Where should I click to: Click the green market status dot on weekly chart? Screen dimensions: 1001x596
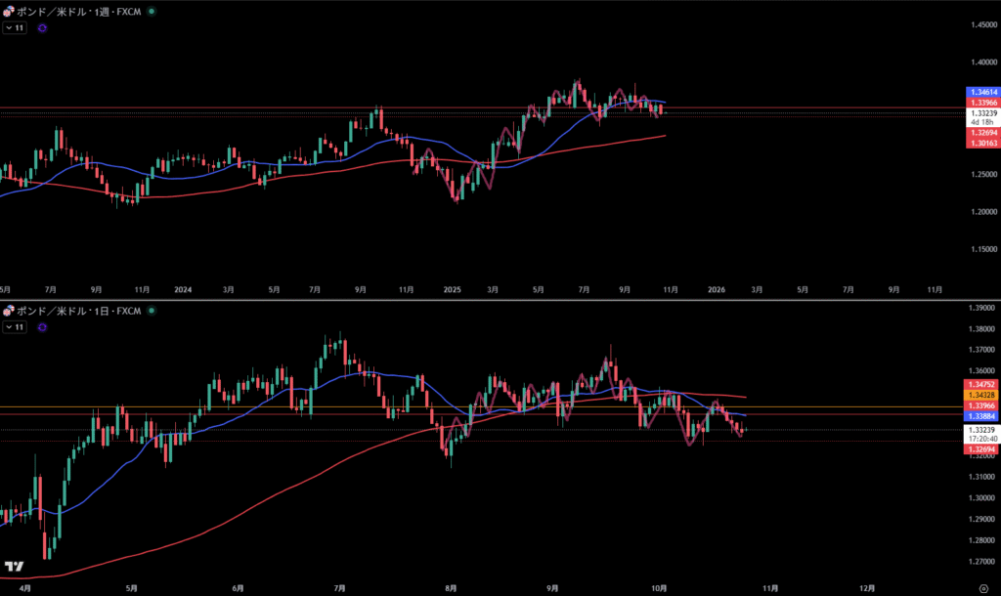click(150, 13)
